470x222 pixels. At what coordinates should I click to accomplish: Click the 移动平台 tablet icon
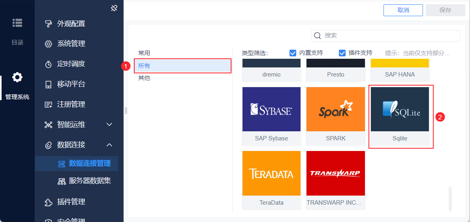tap(48, 85)
